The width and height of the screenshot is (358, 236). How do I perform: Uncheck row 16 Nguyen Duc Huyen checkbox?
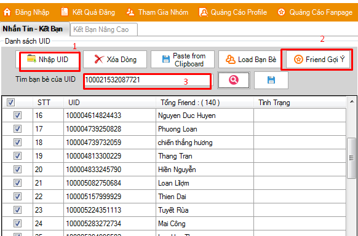(x=17, y=116)
